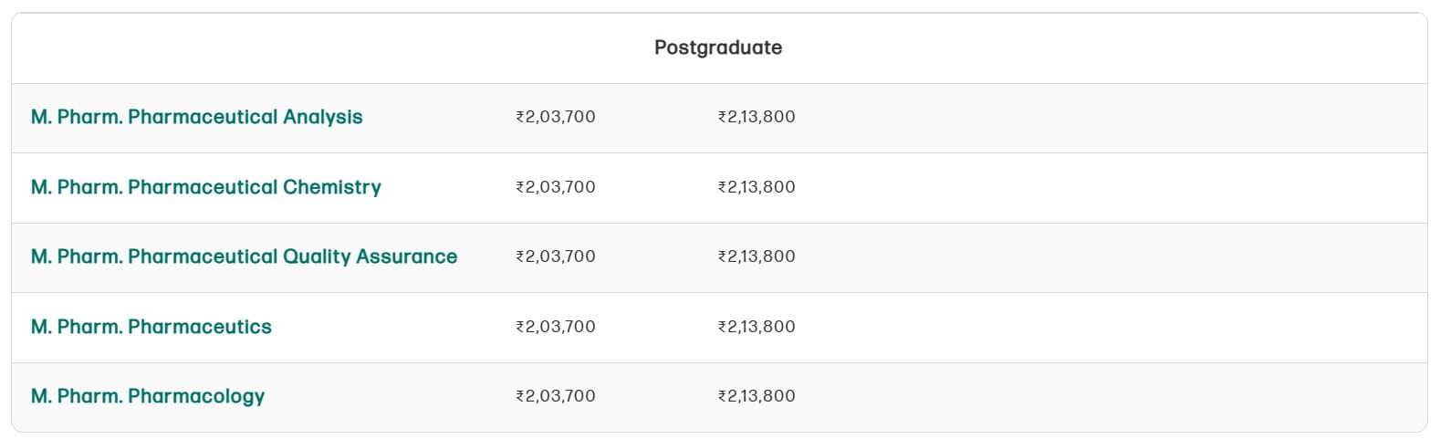
Task: Click ₹2,03,700 fee in Quality Assurance row
Action: point(555,256)
